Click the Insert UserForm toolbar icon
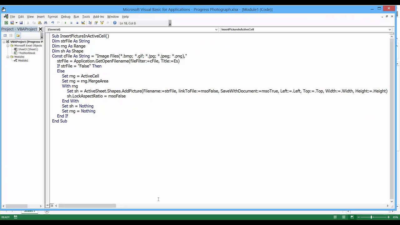The height and width of the screenshot is (225, 400). click(12, 23)
